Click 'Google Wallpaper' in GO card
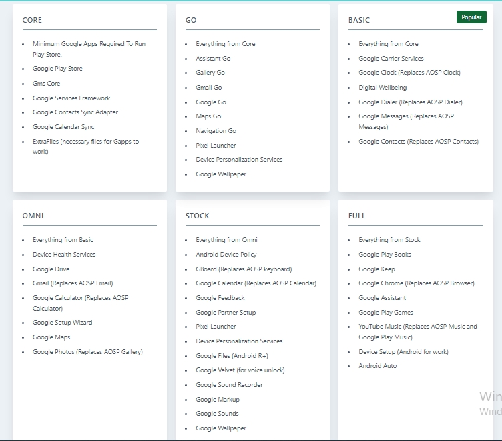 221,174
